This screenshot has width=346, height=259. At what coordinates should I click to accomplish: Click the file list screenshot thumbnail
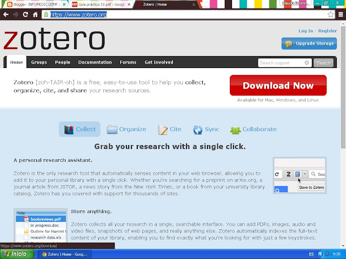pos(41,225)
